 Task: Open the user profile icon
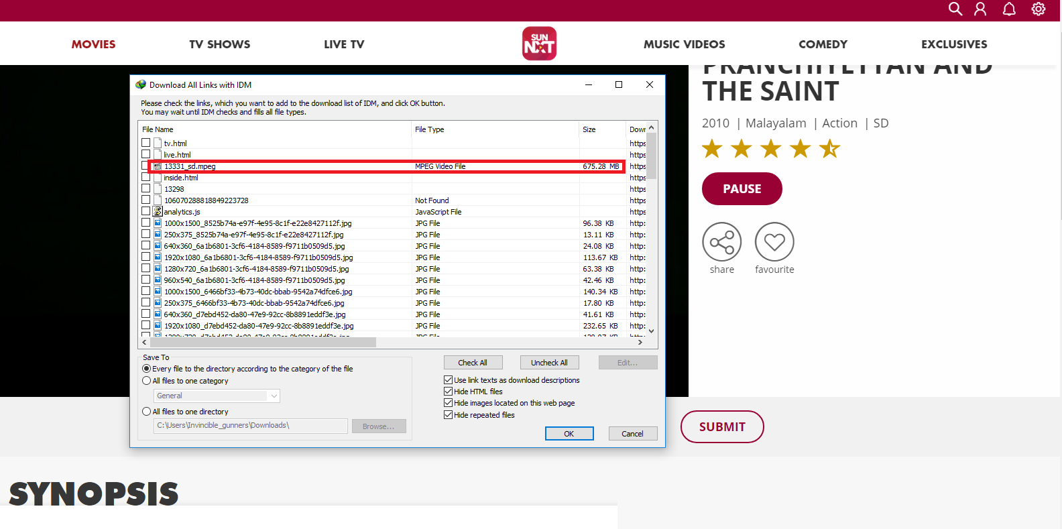[980, 9]
